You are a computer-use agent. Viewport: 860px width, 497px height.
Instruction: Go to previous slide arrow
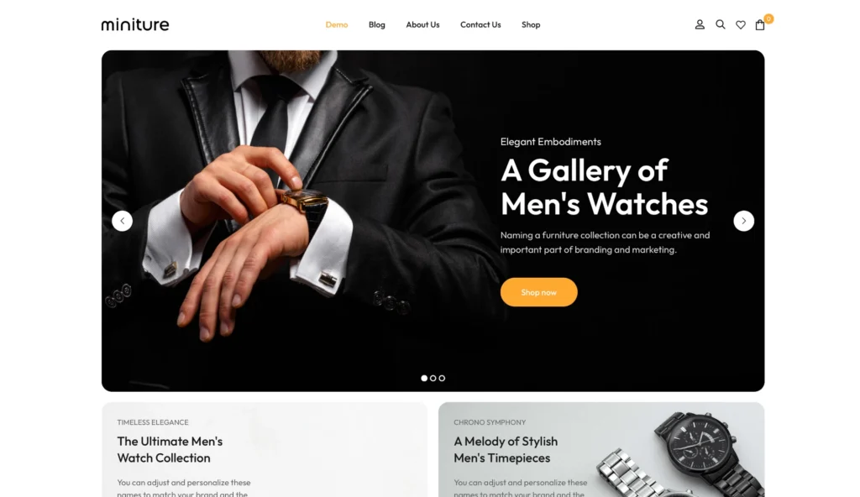pyautogui.click(x=123, y=221)
